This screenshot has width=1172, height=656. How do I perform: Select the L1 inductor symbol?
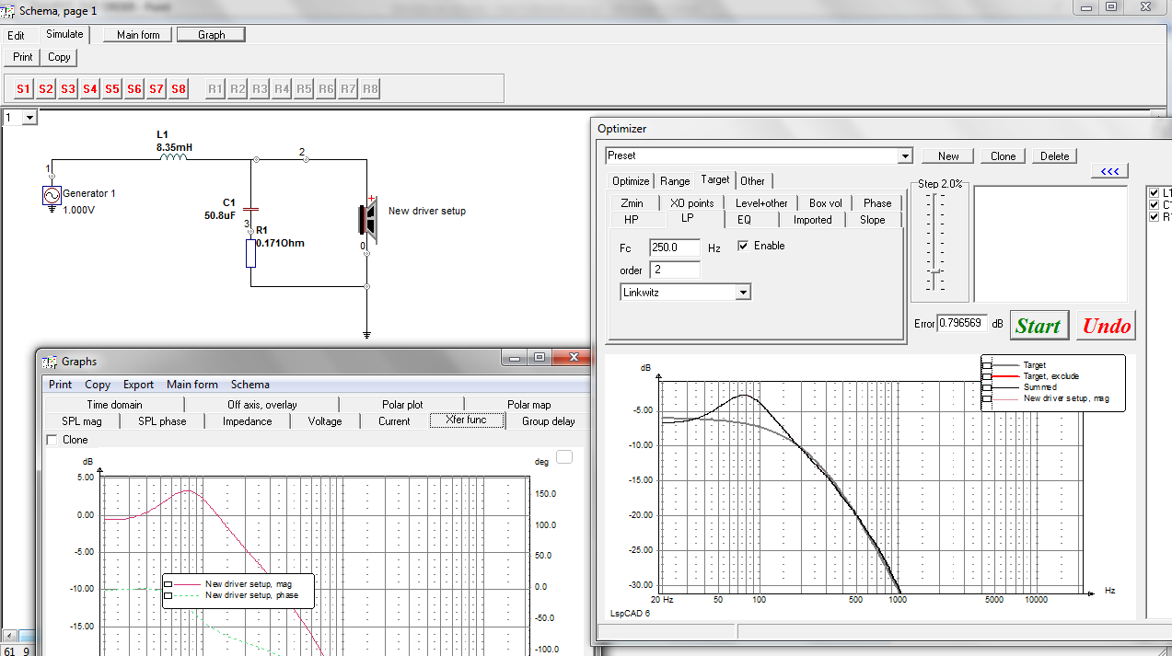(174, 156)
